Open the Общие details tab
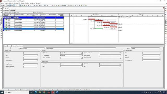The height and width of the screenshot is (94, 167). coord(5,46)
